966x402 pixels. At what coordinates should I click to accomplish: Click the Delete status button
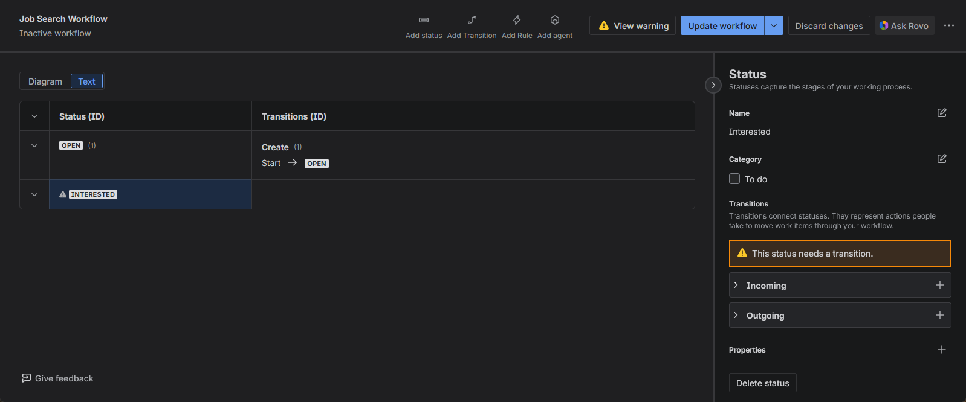(763, 383)
